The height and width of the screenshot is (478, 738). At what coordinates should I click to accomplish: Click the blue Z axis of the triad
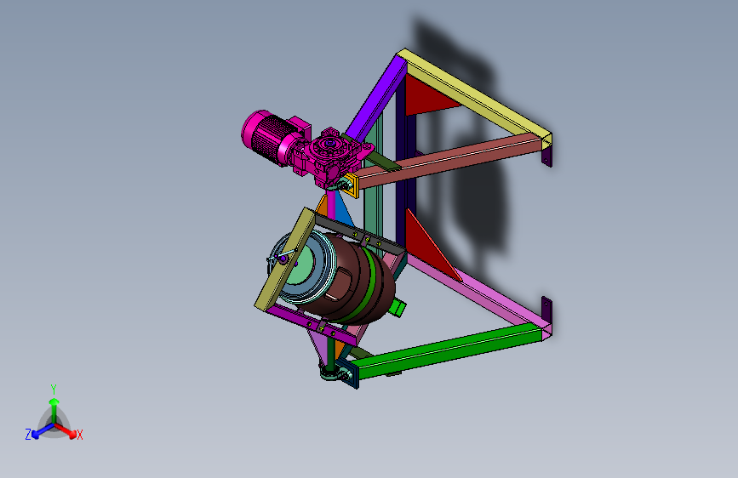point(43,431)
